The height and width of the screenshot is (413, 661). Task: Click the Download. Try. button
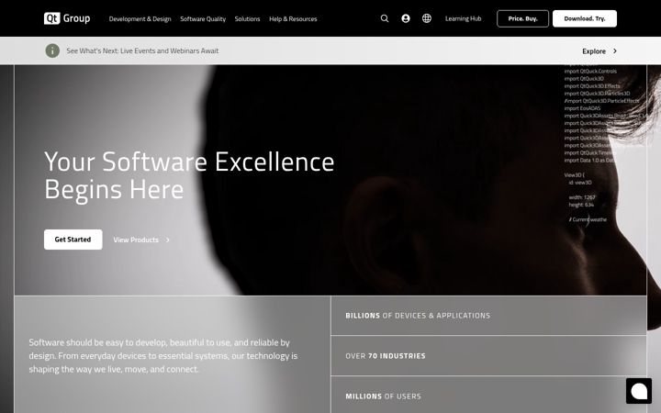[585, 18]
